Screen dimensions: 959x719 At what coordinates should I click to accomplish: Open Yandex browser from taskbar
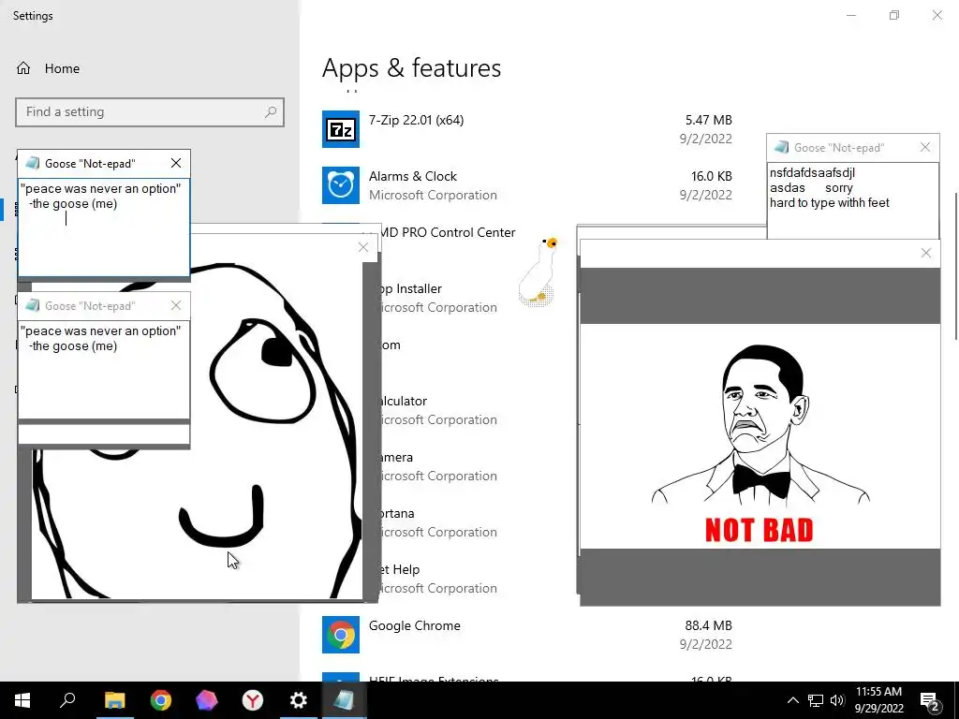coord(253,700)
